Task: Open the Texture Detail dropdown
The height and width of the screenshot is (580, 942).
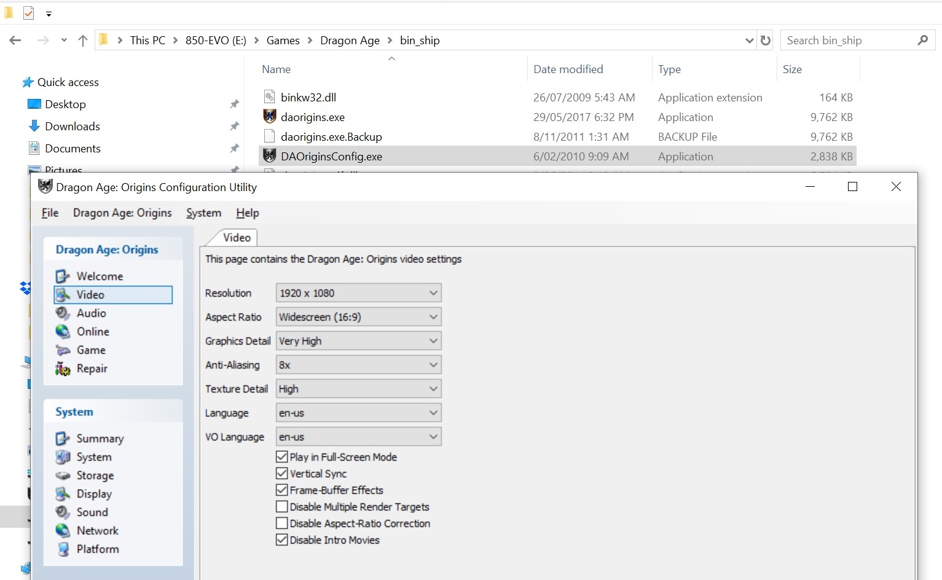Action: [x=359, y=389]
